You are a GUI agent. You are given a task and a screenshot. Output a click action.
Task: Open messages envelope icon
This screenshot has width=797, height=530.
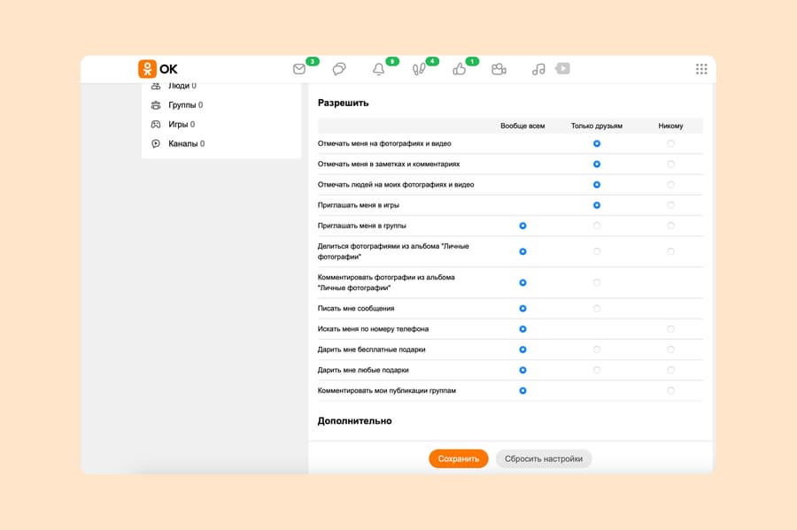pos(299,68)
